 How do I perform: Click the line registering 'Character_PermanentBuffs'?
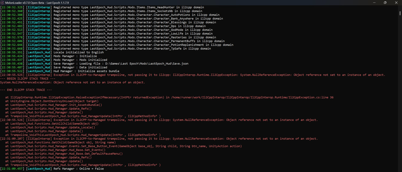[112, 41]
